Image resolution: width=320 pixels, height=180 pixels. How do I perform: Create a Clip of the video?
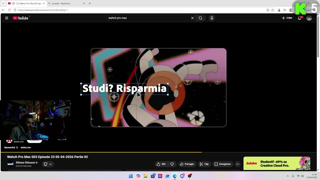pos(204,164)
